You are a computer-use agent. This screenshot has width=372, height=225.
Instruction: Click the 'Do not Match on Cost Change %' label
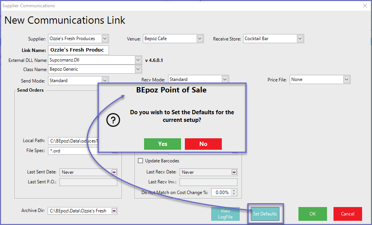175,193
